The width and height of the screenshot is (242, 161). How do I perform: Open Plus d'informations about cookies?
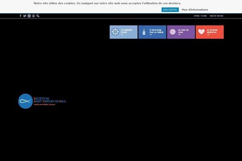(x=195, y=10)
